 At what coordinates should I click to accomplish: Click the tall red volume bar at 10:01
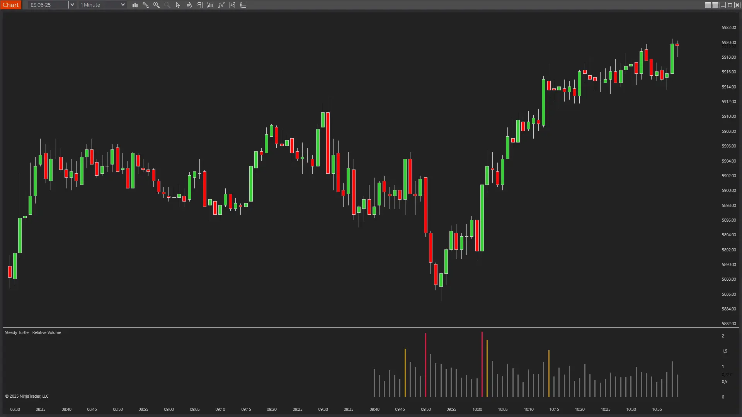coord(482,364)
